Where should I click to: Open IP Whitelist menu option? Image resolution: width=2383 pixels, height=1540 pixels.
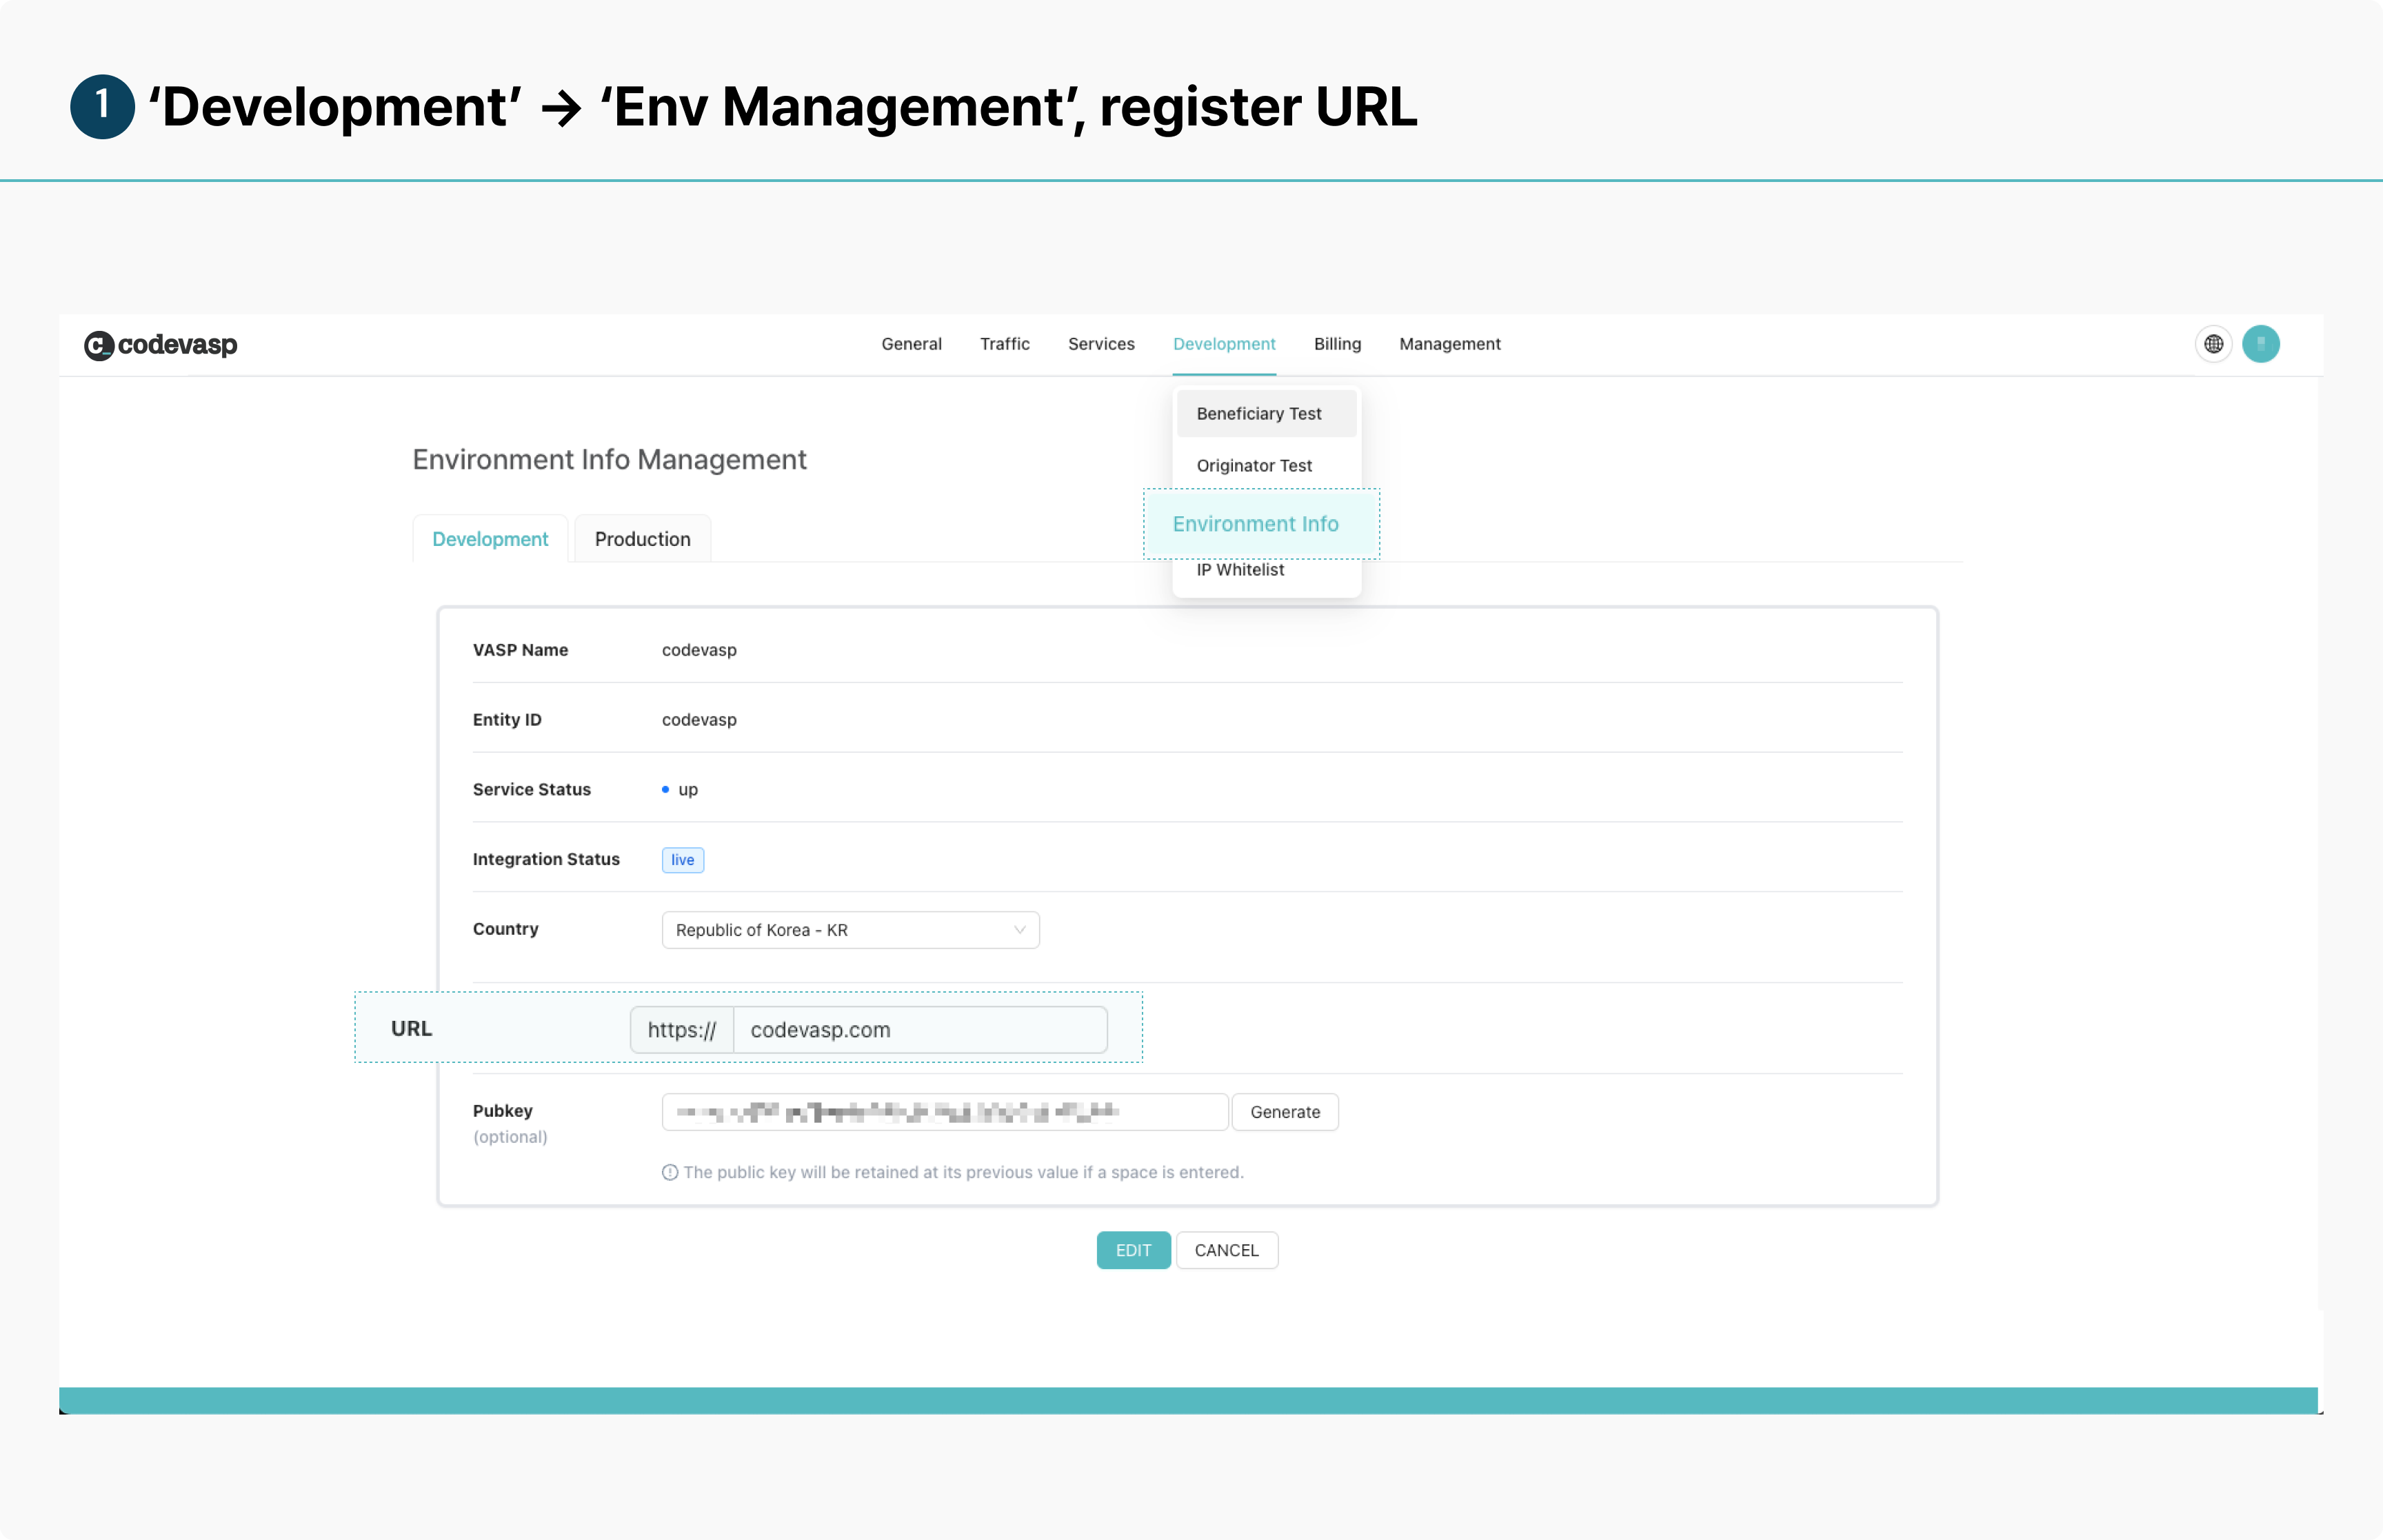pos(1240,570)
